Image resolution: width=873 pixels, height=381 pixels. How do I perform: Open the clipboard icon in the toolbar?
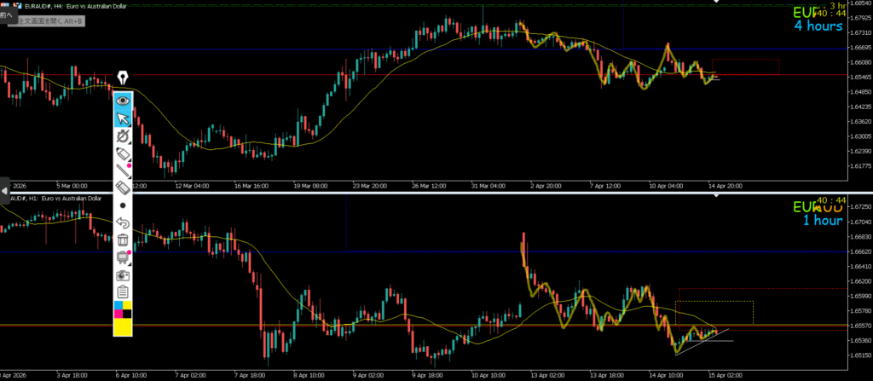coord(123,292)
